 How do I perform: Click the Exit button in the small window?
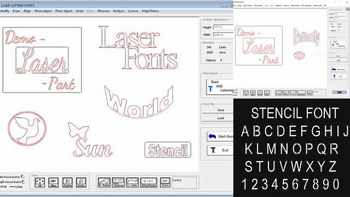click(338, 76)
